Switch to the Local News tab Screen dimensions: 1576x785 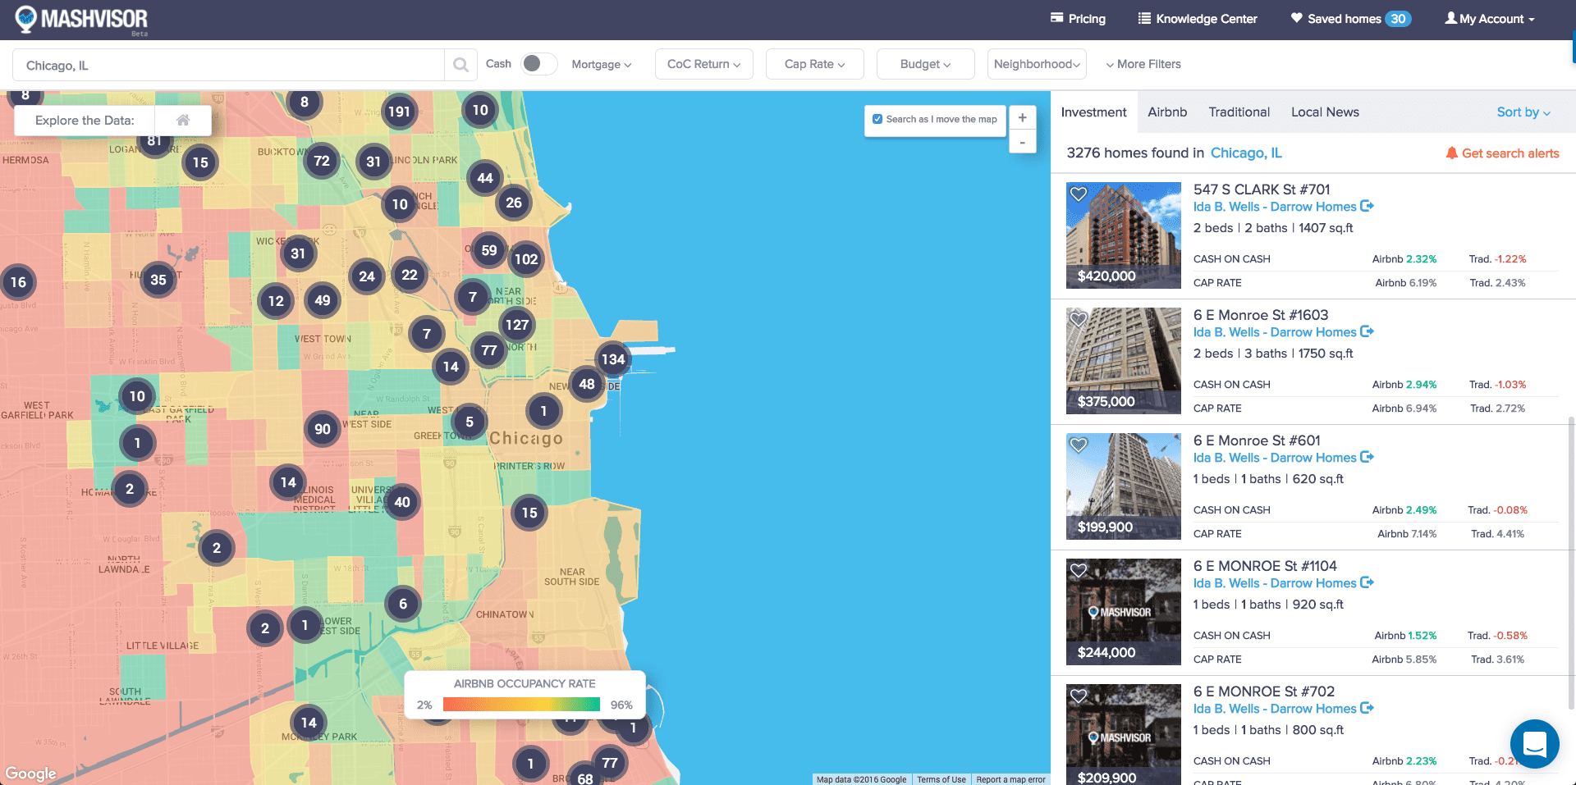pos(1325,112)
